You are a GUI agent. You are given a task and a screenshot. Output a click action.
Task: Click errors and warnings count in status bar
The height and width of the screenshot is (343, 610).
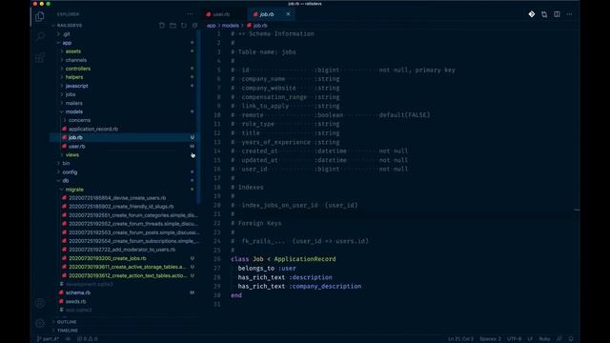(x=87, y=339)
